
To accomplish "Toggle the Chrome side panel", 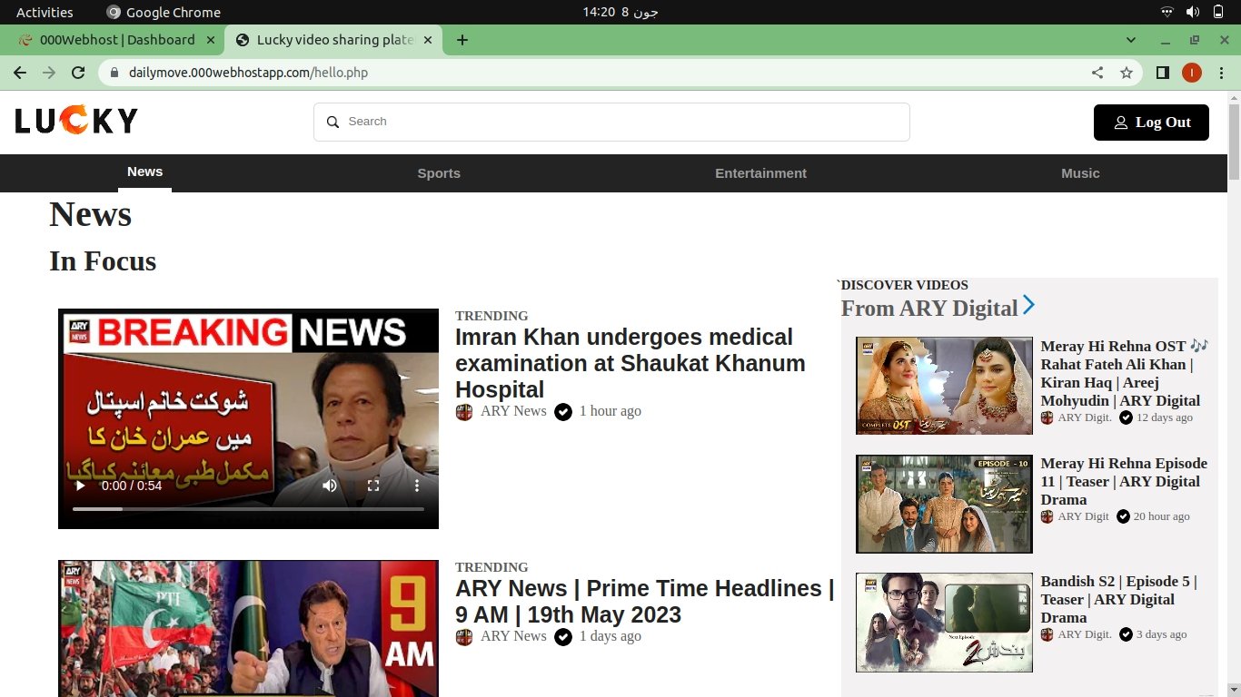I will (x=1162, y=73).
